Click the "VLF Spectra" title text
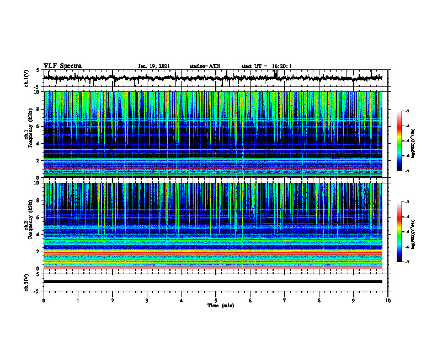The width and height of the screenshot is (437, 337). point(62,66)
